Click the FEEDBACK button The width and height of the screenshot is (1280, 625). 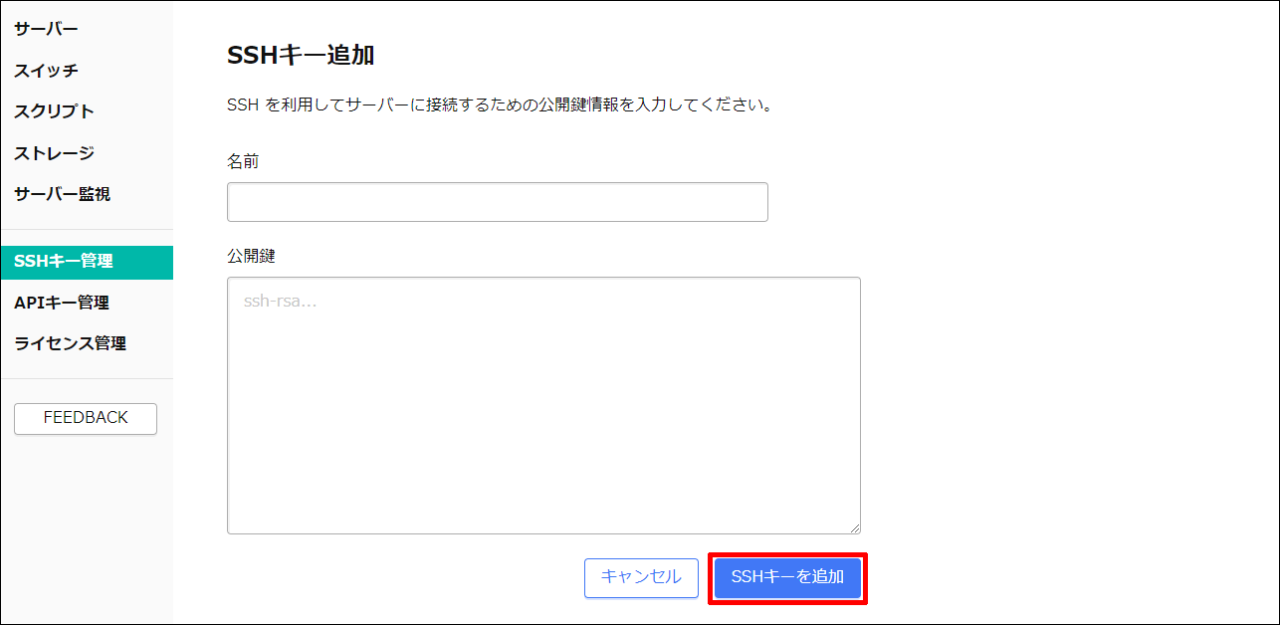tap(85, 418)
